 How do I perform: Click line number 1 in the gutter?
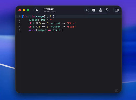[20, 17]
